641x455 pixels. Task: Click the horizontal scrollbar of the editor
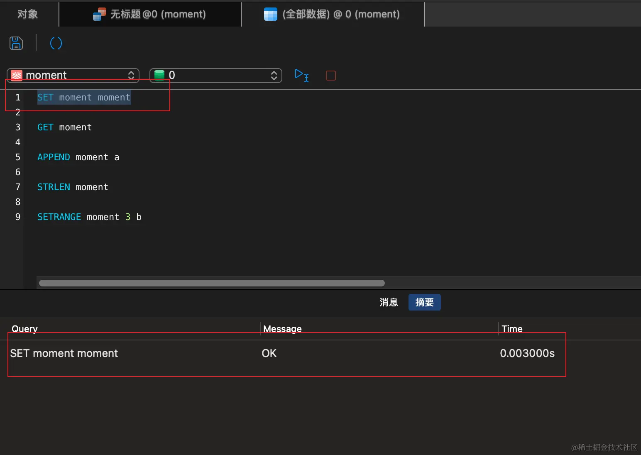(212, 283)
